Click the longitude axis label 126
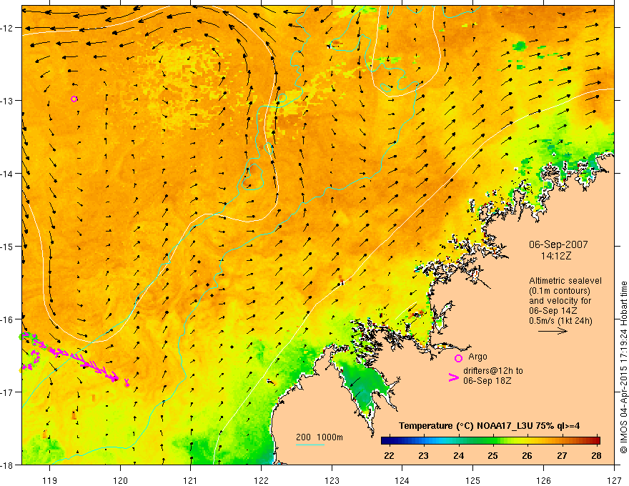 tap(543, 480)
